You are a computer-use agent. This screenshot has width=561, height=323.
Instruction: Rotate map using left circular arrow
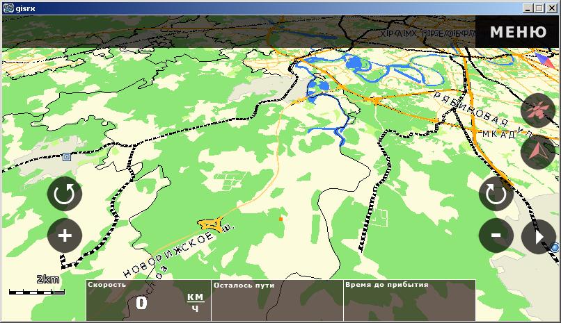click(x=65, y=194)
